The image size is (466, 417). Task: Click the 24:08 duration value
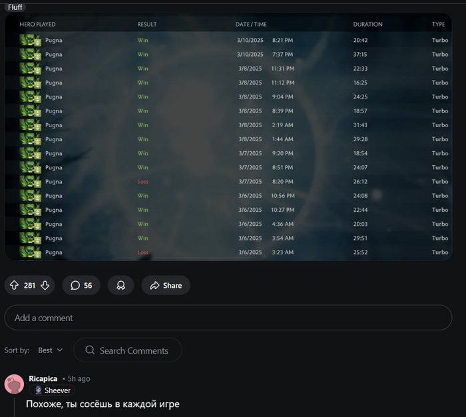coord(360,196)
